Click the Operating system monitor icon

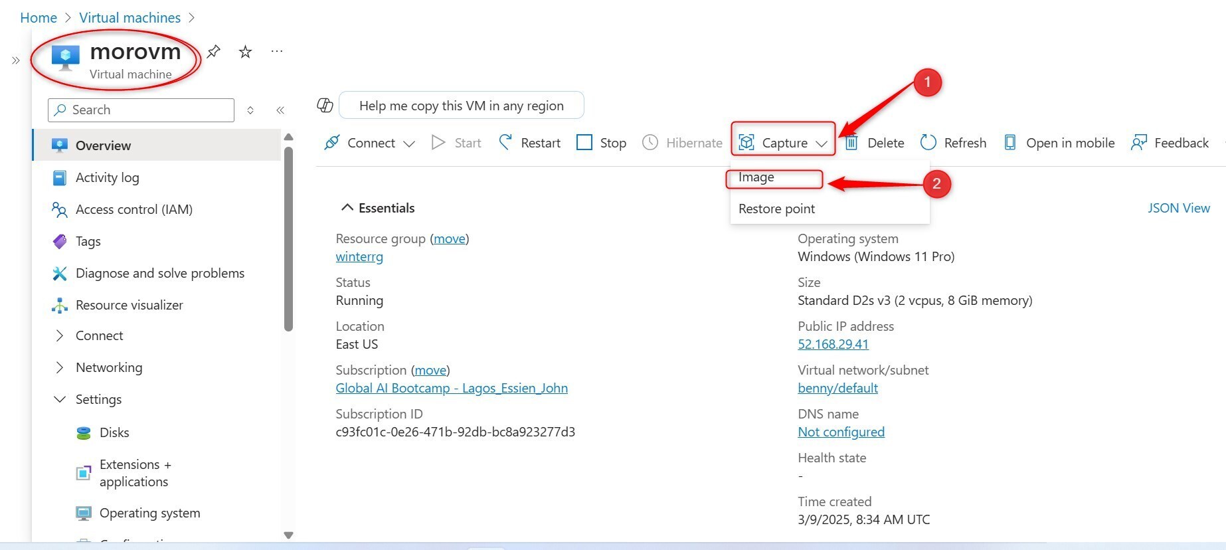point(84,513)
